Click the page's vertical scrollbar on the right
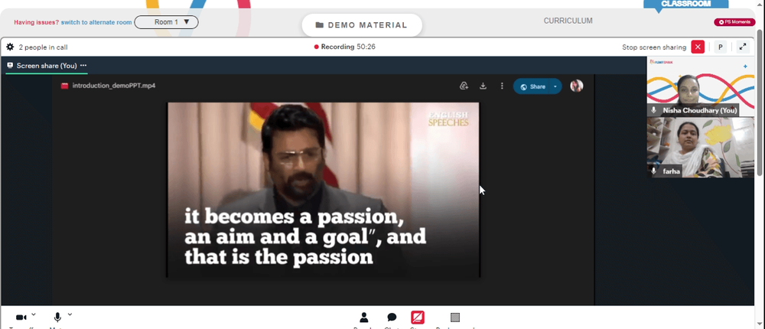The image size is (765, 329). tap(760, 103)
